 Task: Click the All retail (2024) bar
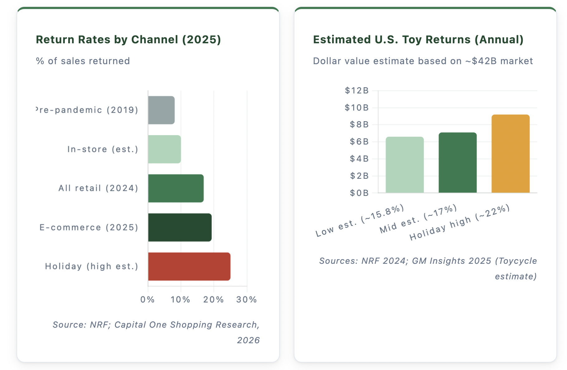tap(176, 188)
